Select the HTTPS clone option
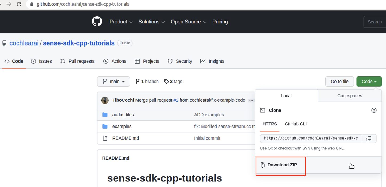 coord(270,124)
